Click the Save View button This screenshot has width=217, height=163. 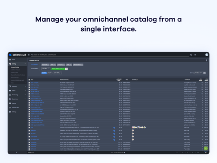[x=56, y=73]
